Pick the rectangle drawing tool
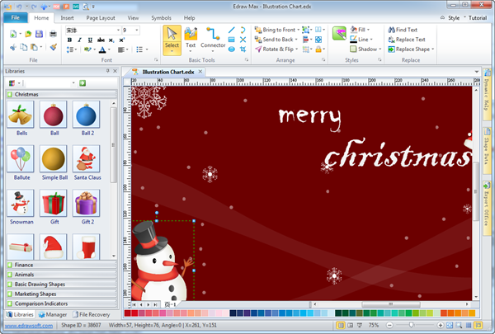Image resolution: width=495 pixels, height=334 pixels. pos(231,40)
